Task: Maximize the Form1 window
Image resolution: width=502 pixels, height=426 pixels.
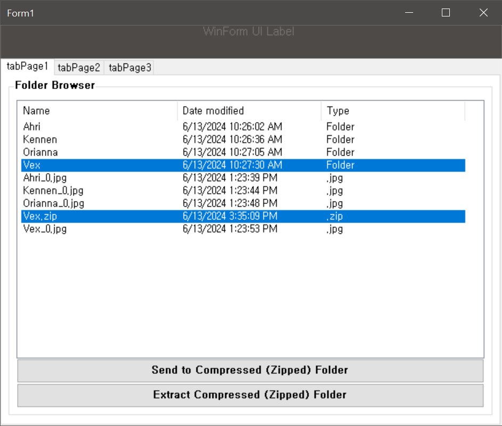Action: click(x=446, y=13)
